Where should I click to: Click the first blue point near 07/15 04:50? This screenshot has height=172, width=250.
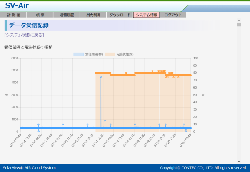coord(38,124)
